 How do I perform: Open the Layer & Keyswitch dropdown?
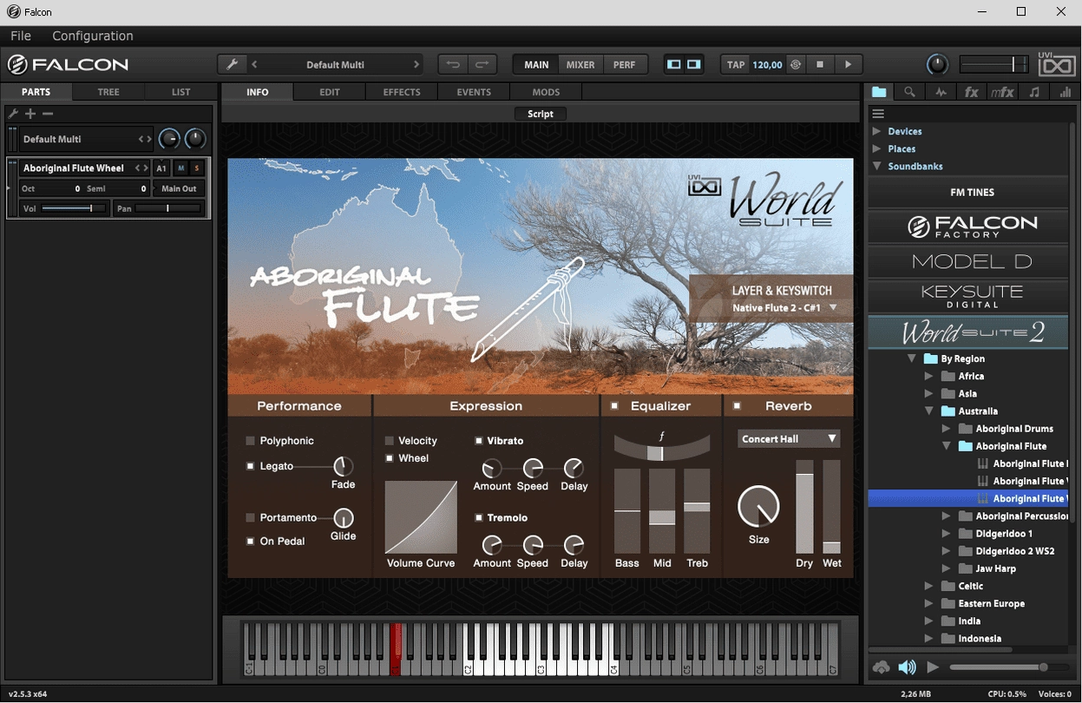784,307
